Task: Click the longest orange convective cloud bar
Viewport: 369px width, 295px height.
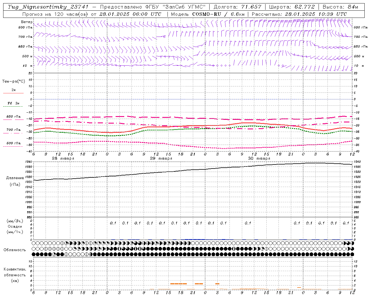Action: (x=178, y=284)
